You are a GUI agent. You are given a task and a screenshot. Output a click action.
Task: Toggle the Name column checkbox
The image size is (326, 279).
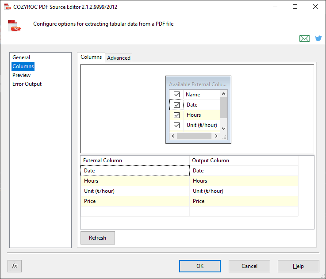pos(177,95)
